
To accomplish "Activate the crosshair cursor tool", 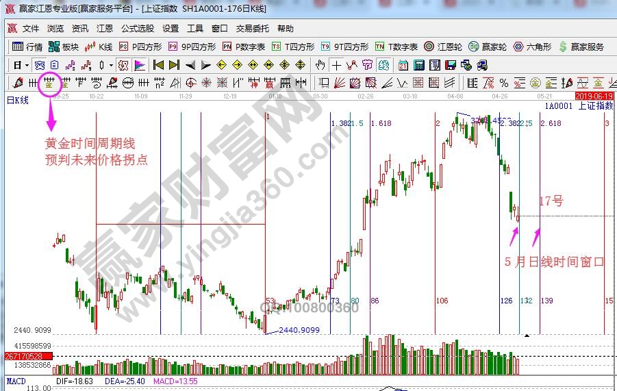I will pyautogui.click(x=336, y=65).
